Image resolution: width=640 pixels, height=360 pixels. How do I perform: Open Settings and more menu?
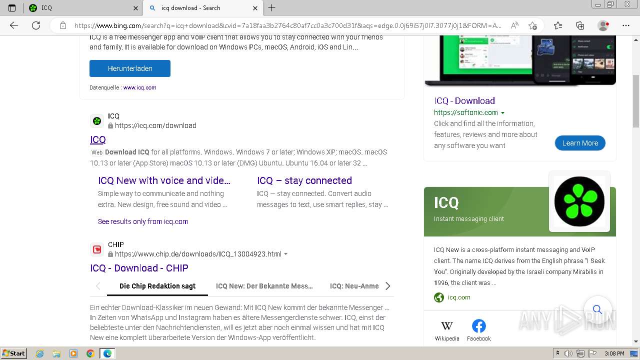[x=626, y=25]
